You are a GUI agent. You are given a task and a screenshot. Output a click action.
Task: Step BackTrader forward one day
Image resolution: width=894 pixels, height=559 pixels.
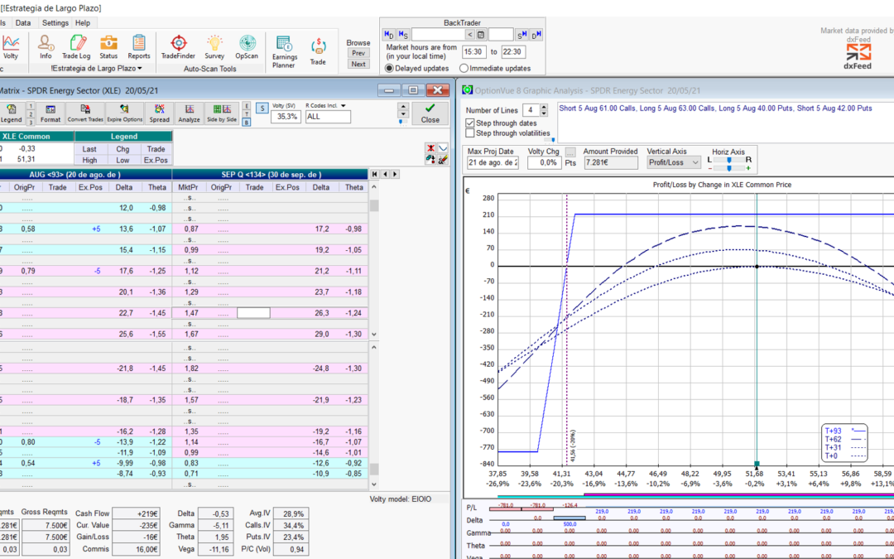[x=536, y=35]
